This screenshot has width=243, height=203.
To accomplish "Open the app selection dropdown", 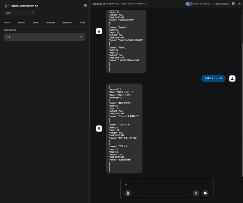I will (x=20, y=13).
